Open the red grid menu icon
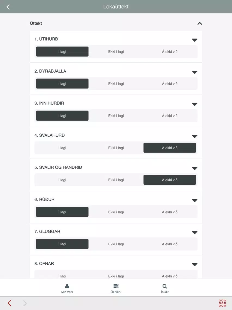Screen dimensions: 232x310 (x=222, y=303)
